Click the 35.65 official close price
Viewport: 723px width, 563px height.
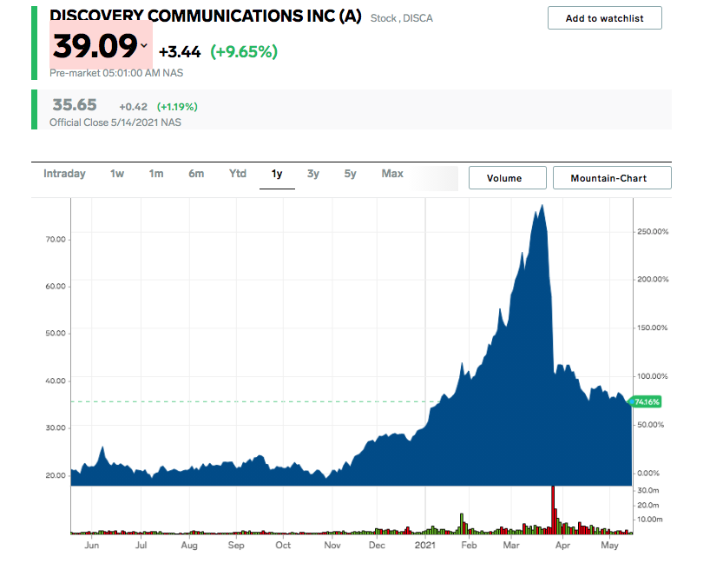pyautogui.click(x=75, y=105)
